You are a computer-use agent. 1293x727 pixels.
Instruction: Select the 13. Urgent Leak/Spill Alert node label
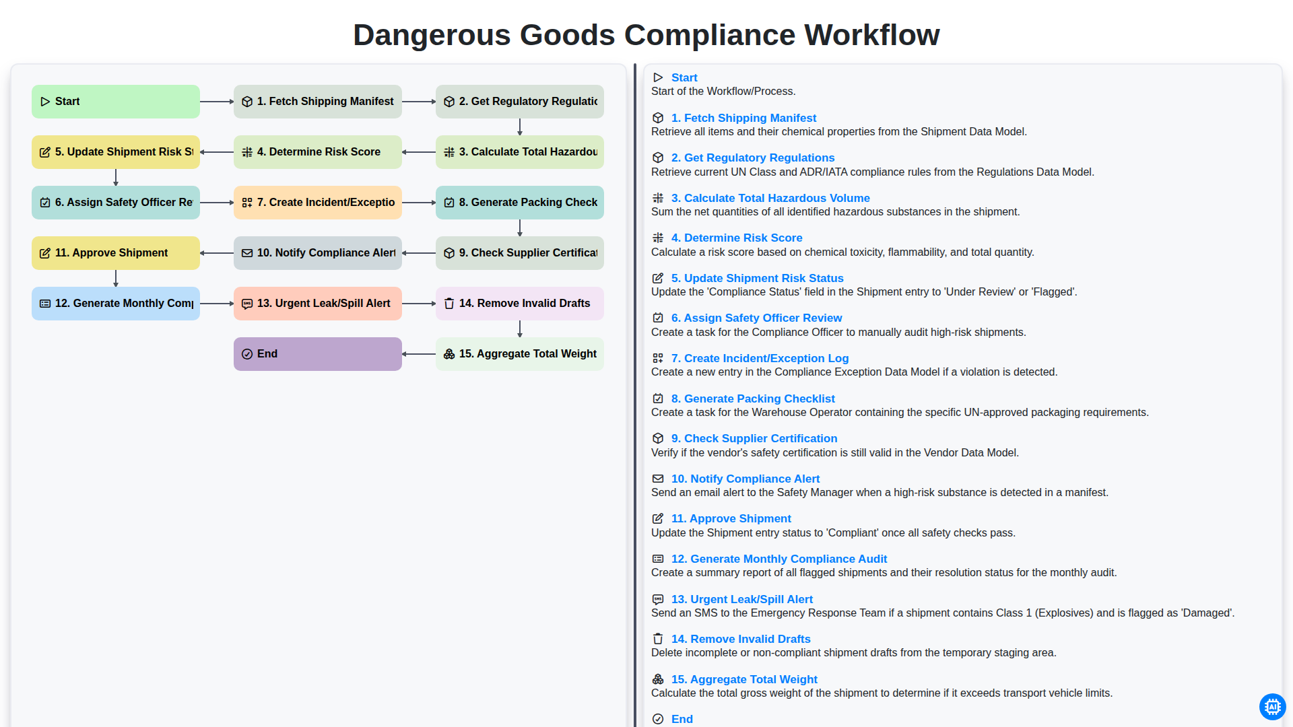pos(323,304)
